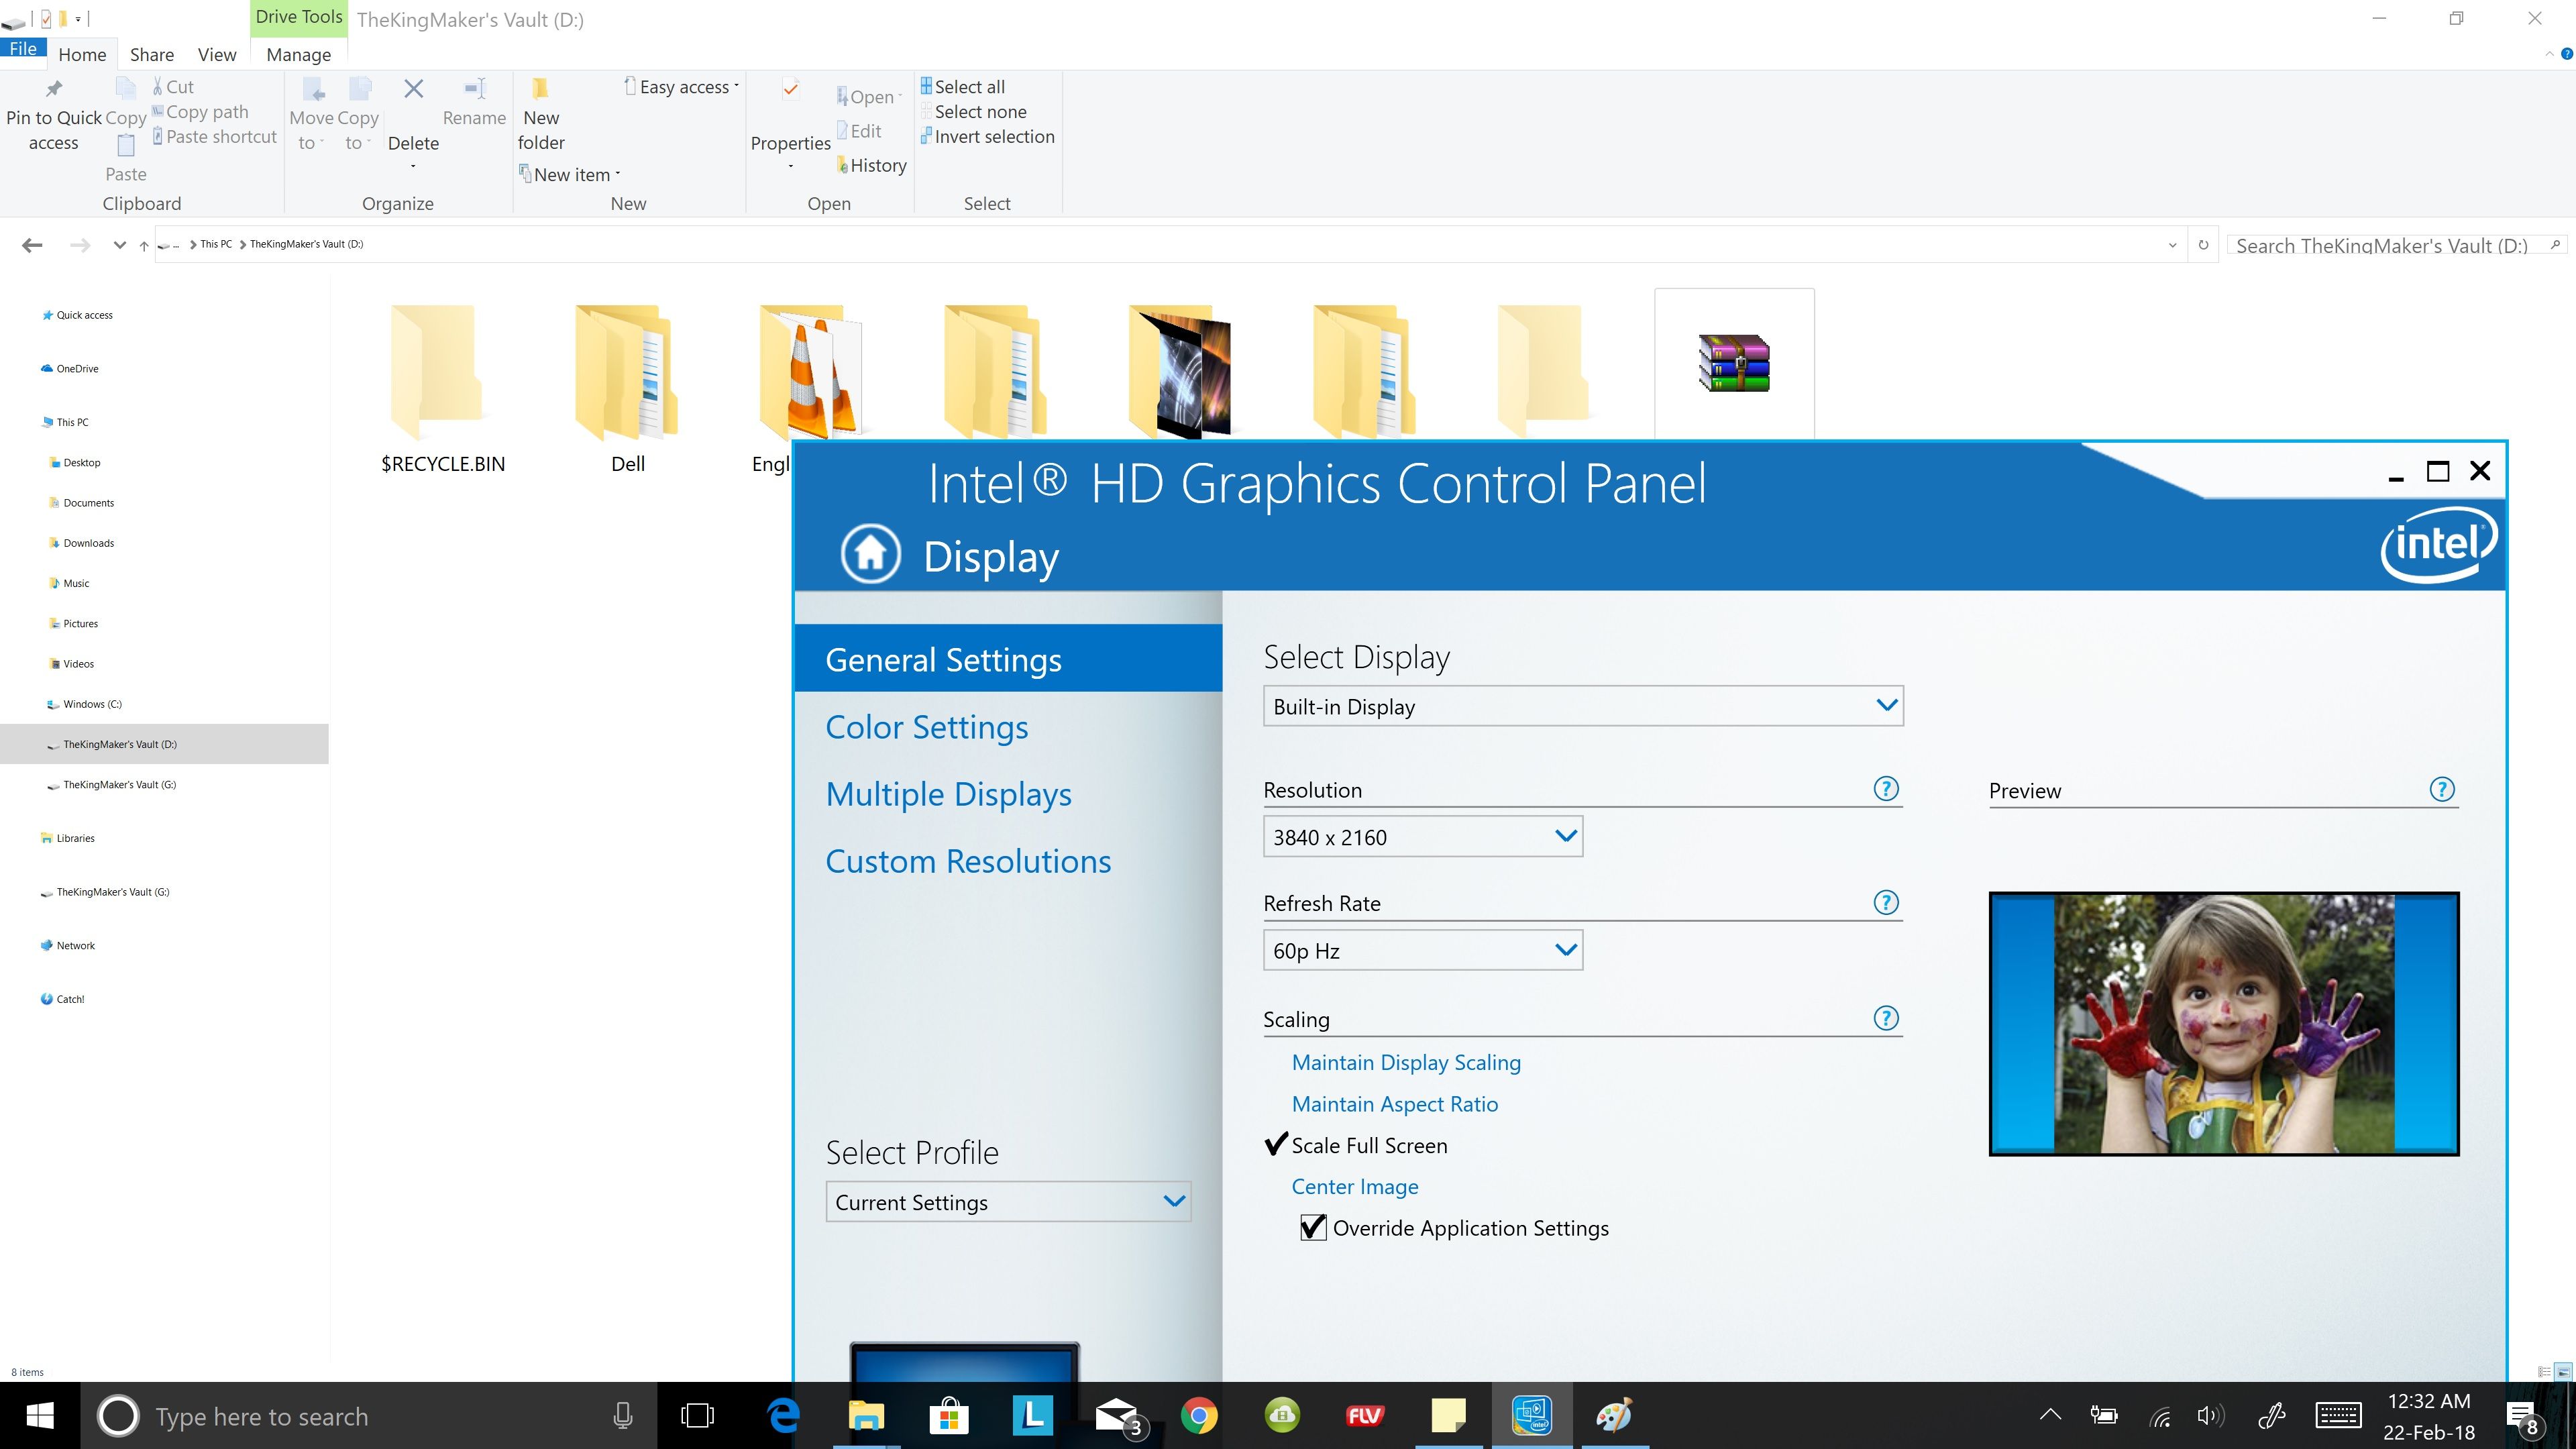Show hidden system tray icons chevron
The width and height of the screenshot is (2576, 1449).
click(x=2050, y=1415)
